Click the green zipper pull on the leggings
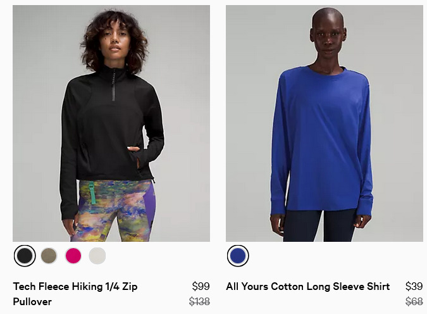Image resolution: width=427 pixels, height=314 pixels. tap(92, 193)
